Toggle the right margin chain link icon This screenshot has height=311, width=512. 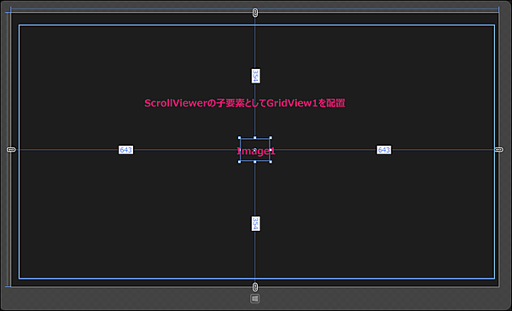pos(498,150)
